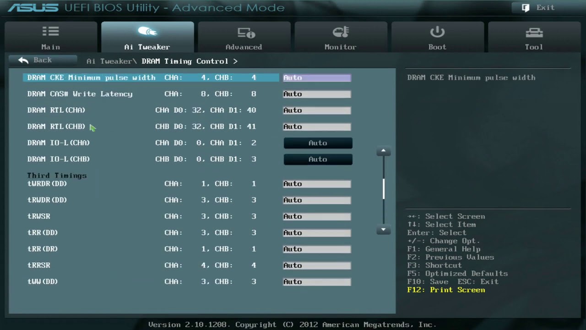Select the tRRSR label
586x330 pixels.
tap(39, 265)
